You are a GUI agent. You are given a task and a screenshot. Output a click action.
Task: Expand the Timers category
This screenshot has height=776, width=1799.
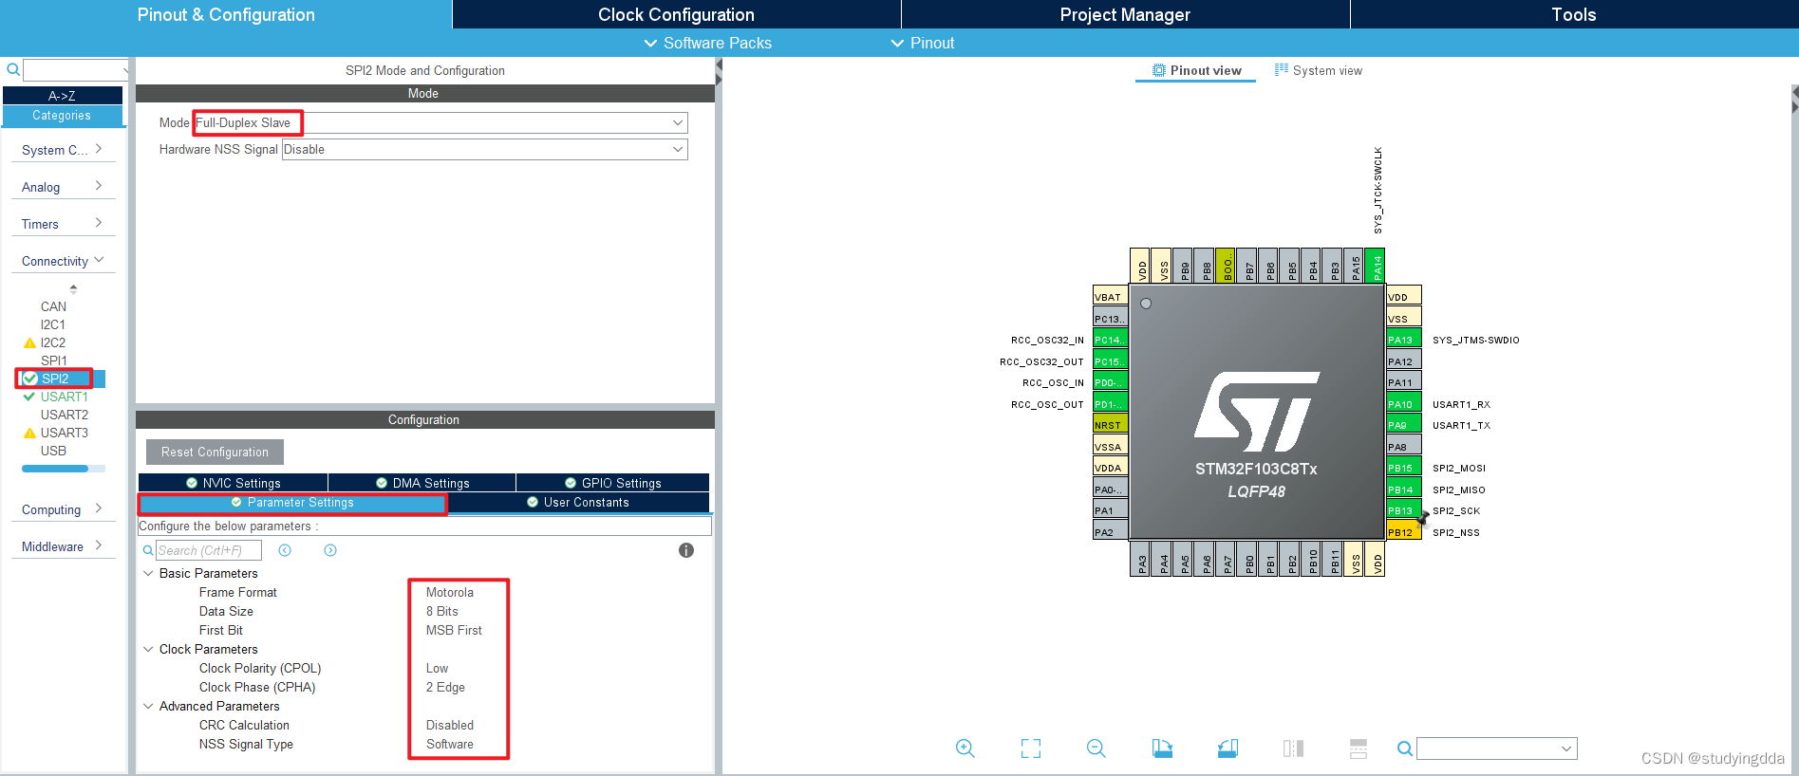pyautogui.click(x=63, y=224)
